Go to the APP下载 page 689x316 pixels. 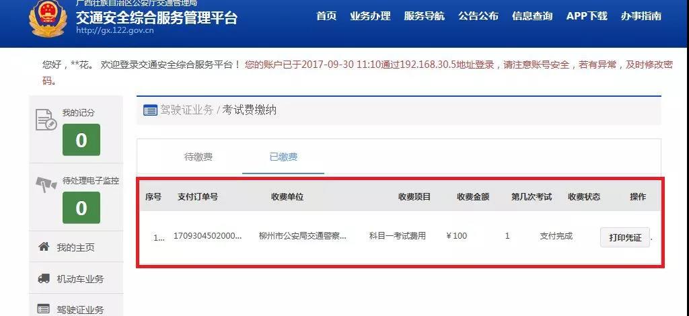587,16
